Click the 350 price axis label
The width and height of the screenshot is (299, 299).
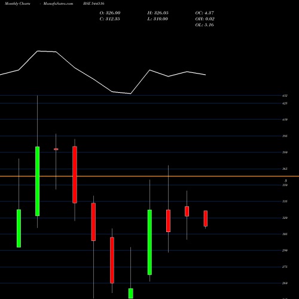(x=285, y=185)
